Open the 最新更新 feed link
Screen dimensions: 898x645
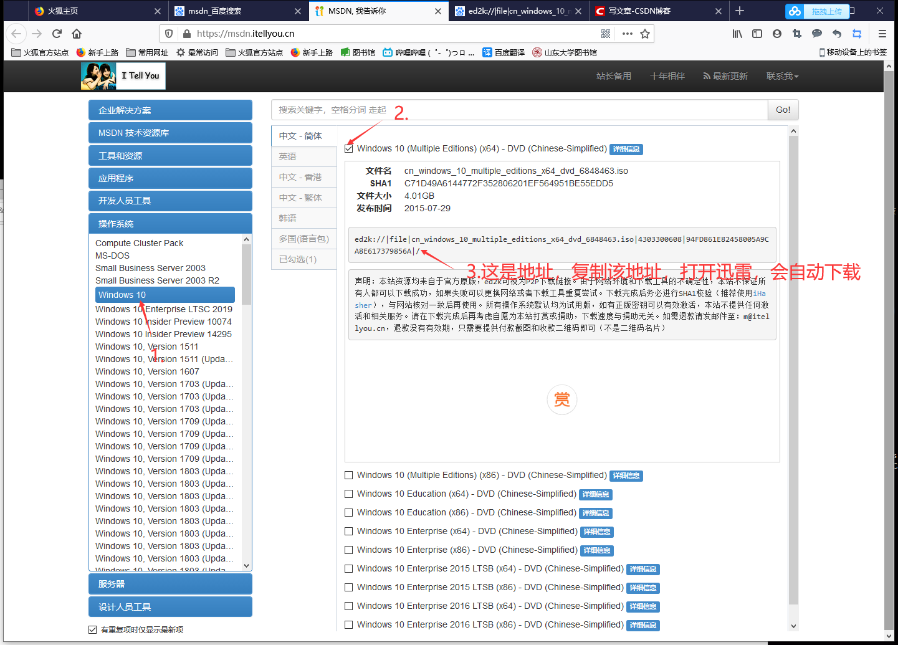coord(725,76)
